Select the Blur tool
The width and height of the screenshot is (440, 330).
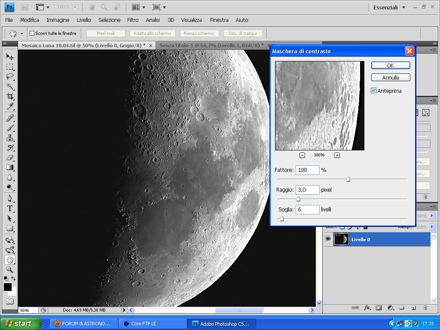click(9, 177)
